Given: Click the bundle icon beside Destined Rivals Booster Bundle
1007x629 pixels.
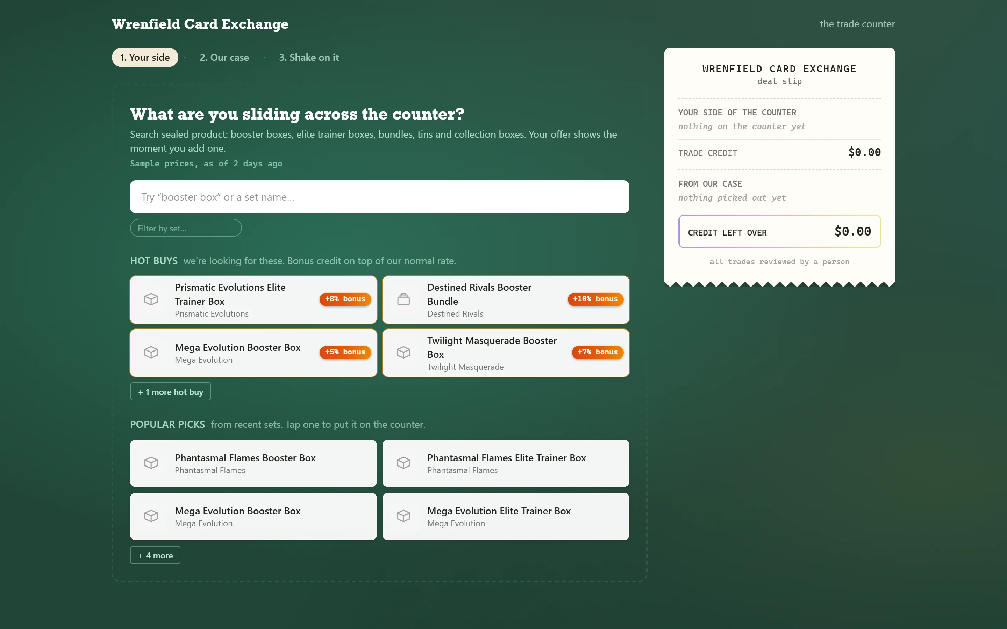Looking at the screenshot, I should pyautogui.click(x=403, y=299).
